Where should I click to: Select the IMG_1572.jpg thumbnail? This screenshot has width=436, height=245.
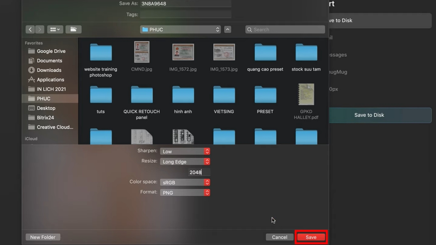183,52
